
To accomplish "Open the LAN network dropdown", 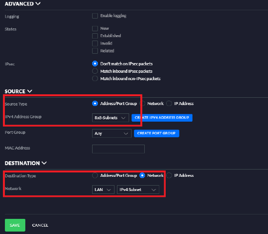I will tap(103, 190).
